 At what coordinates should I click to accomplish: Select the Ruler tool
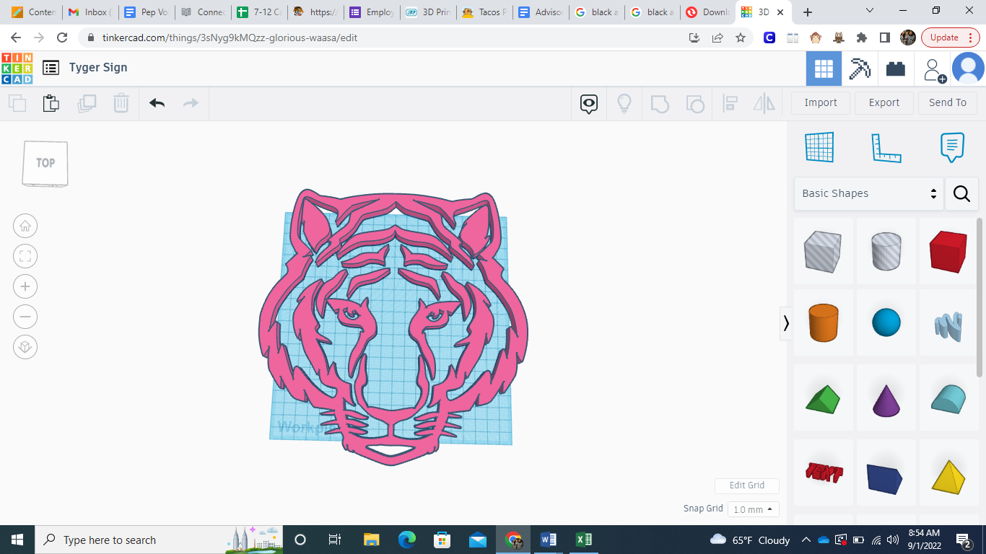(886, 146)
